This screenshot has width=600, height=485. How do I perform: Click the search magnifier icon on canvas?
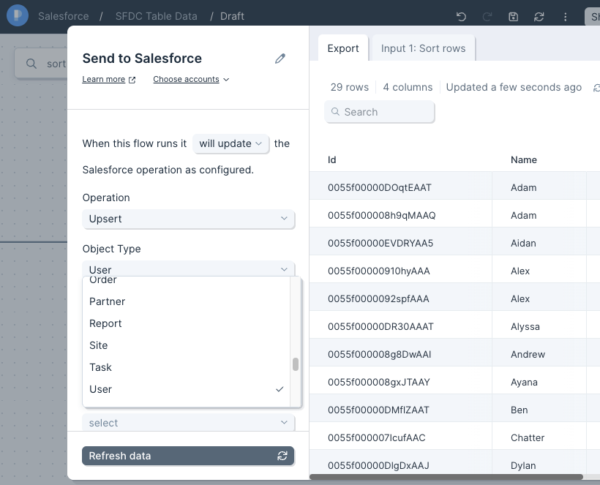pos(31,64)
